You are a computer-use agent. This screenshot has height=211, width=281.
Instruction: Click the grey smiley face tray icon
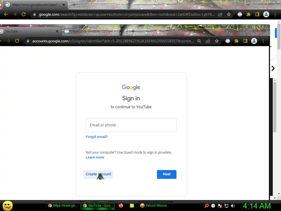click(x=213, y=206)
